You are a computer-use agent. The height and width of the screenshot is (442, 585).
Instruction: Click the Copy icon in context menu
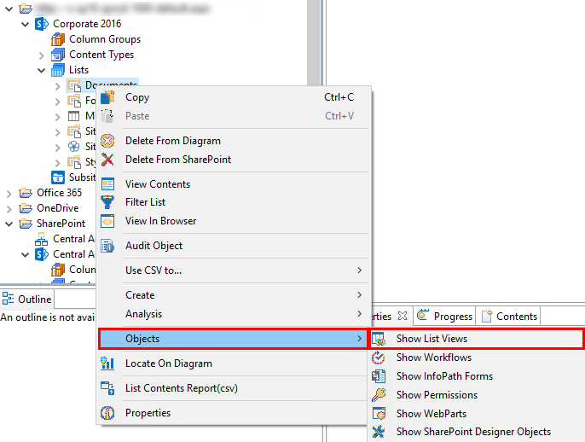107,97
